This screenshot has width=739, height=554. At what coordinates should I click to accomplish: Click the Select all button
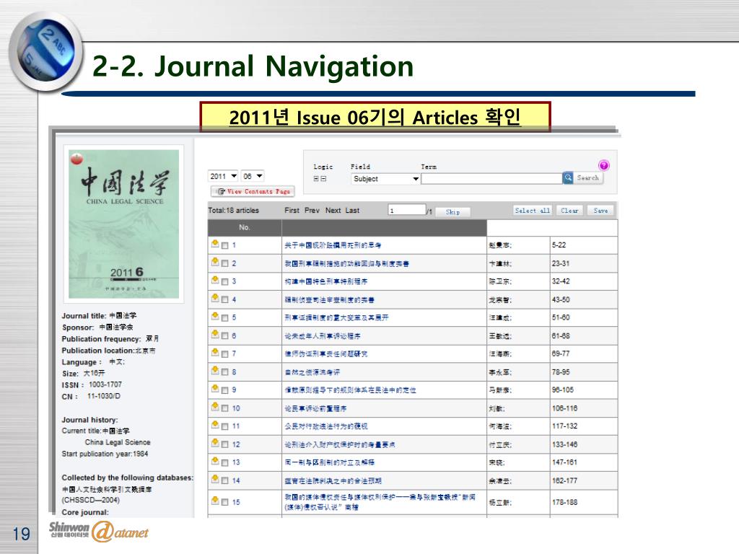[x=532, y=211]
